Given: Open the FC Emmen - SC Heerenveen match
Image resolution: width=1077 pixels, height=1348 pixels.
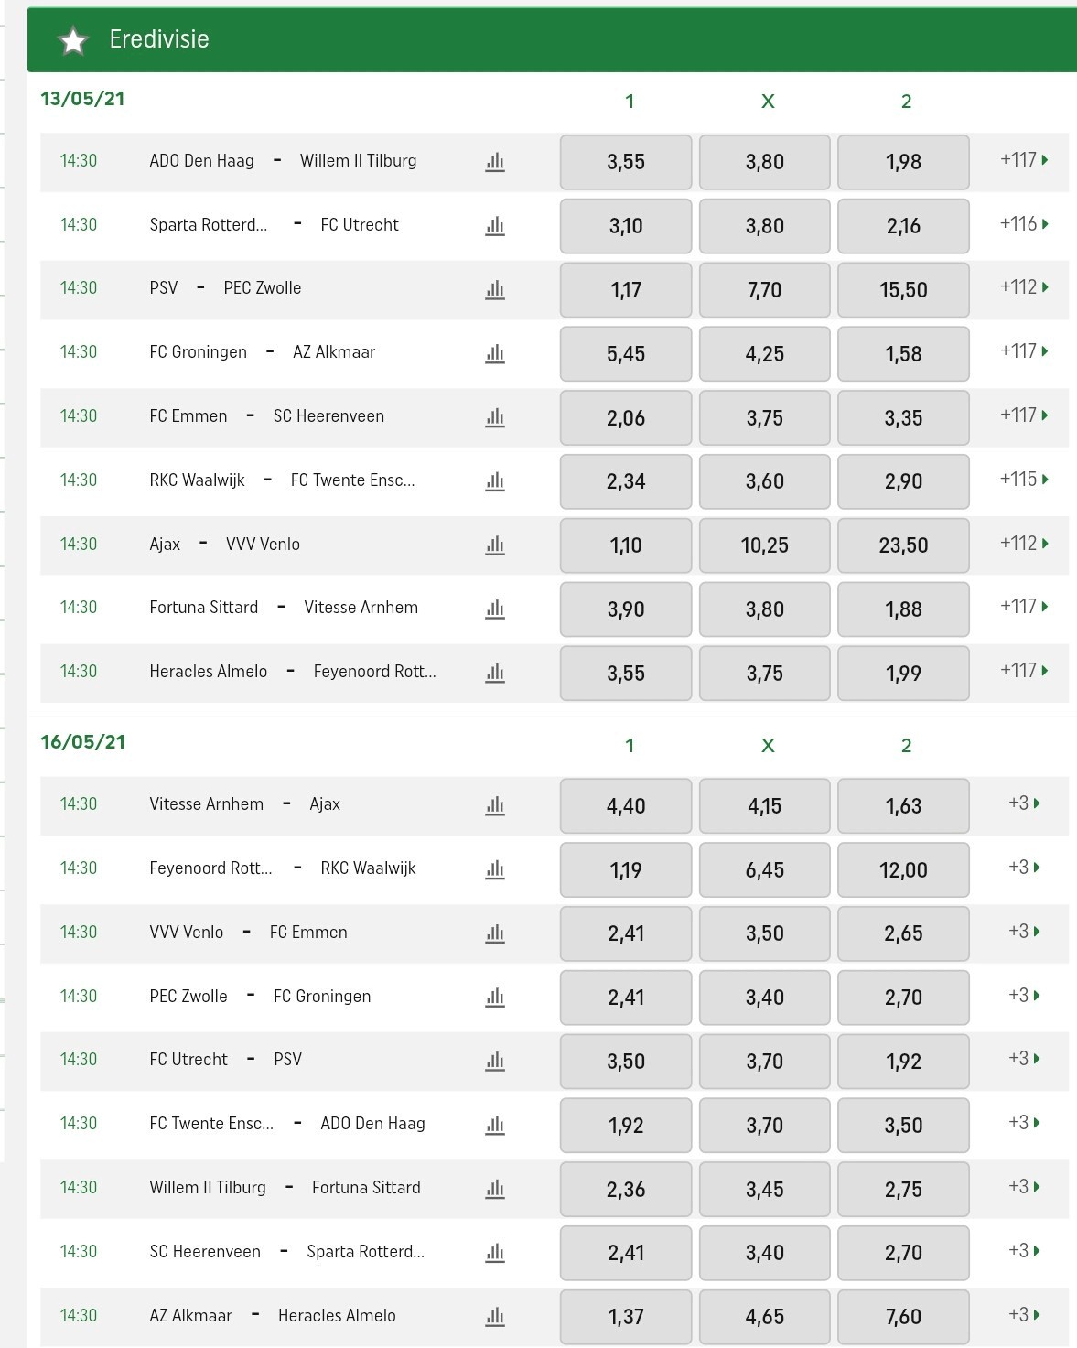Looking at the screenshot, I should pyautogui.click(x=266, y=416).
